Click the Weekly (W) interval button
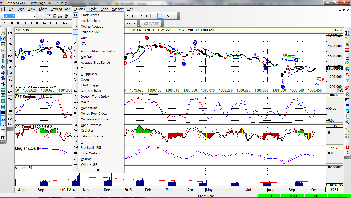Viewport: 351px width, 198px height. point(168,16)
